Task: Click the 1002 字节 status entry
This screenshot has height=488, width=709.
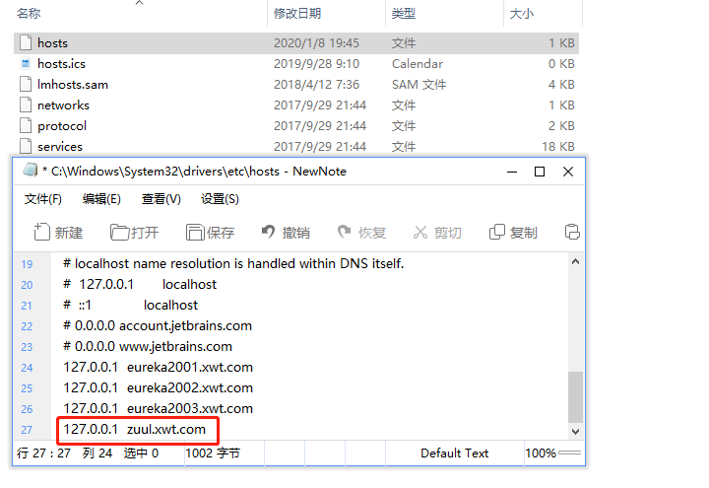Action: point(213,453)
